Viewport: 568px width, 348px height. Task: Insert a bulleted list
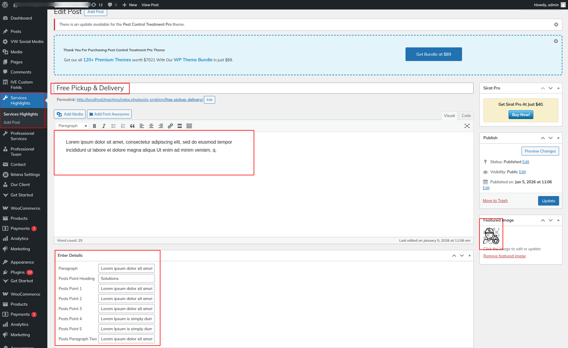click(113, 126)
